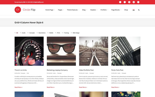Click Read More under There's no limits
This screenshot has width=155, height=97.
(18, 87)
